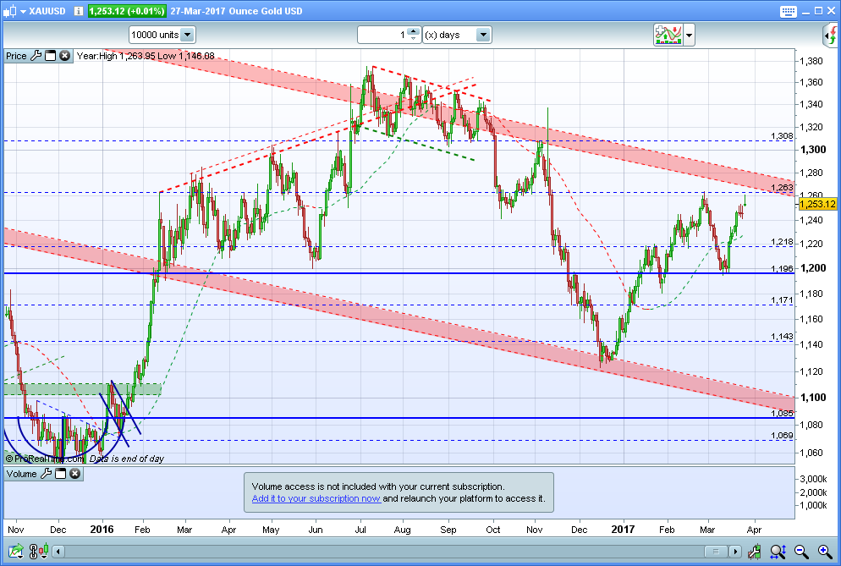Maximize the Price panel window icon
The width and height of the screenshot is (841, 566).
point(51,55)
